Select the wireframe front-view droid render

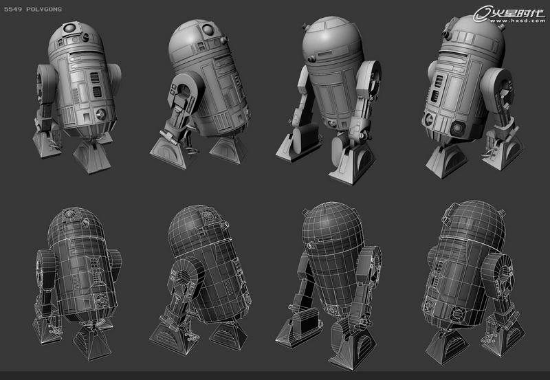pyautogui.click(x=77, y=283)
